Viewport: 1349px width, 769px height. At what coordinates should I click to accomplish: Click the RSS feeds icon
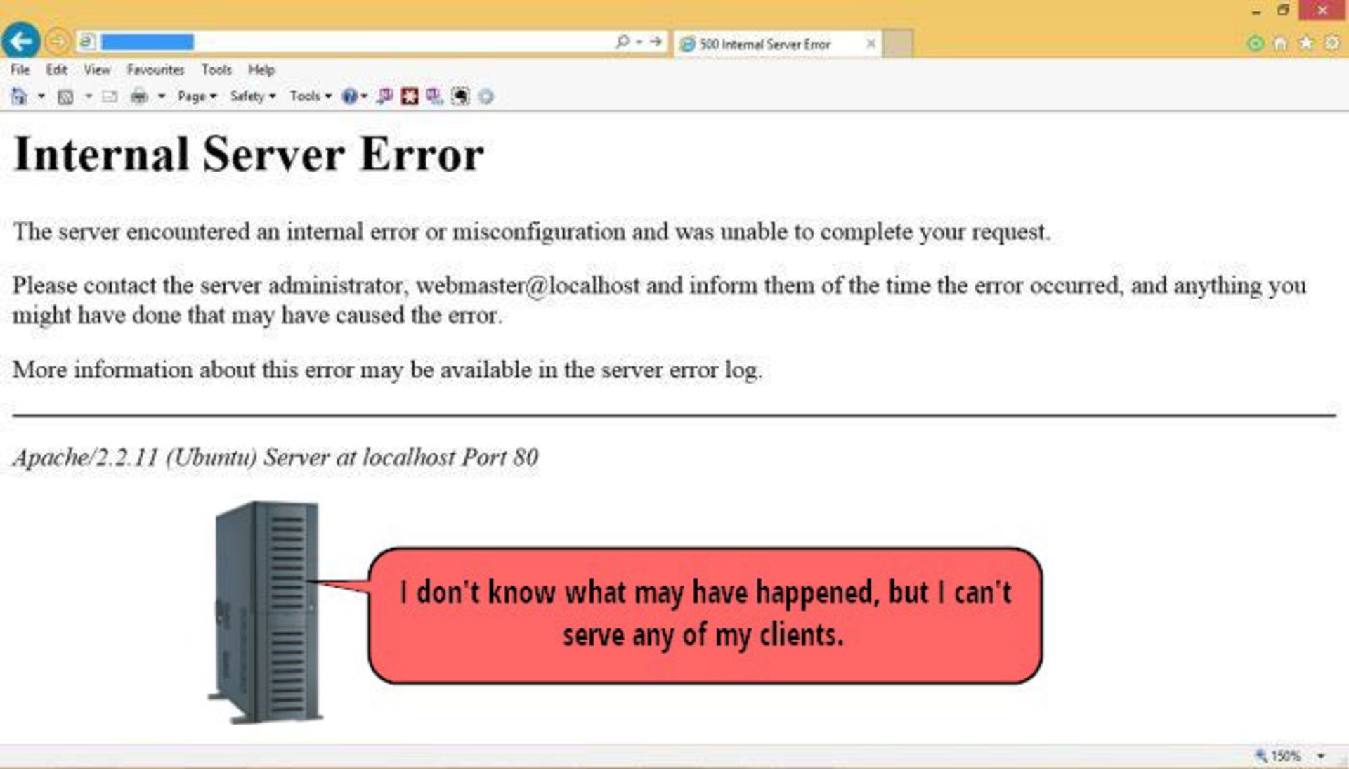pos(65,96)
